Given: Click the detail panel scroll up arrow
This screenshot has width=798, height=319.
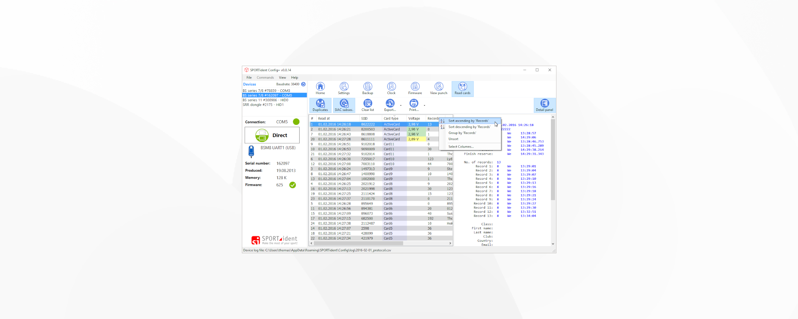Looking at the screenshot, I should coord(553,117).
